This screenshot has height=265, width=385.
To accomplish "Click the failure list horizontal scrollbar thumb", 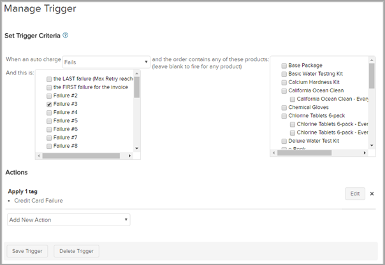I will point(81,155).
